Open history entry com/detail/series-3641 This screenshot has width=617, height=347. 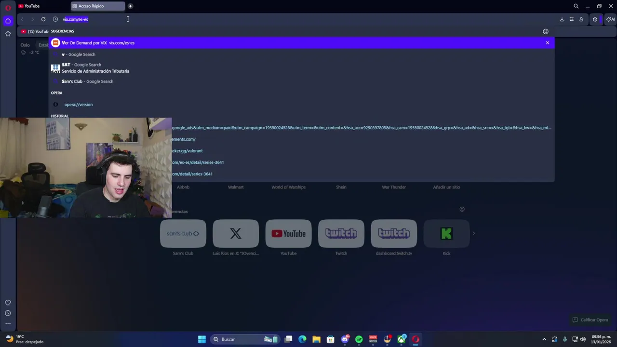point(192,174)
